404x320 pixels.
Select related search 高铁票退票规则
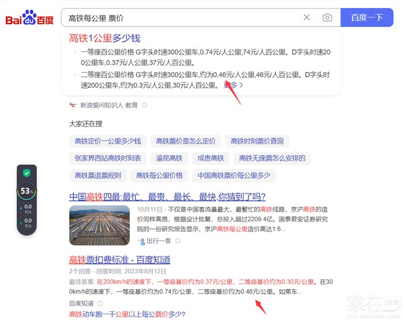click(x=98, y=175)
